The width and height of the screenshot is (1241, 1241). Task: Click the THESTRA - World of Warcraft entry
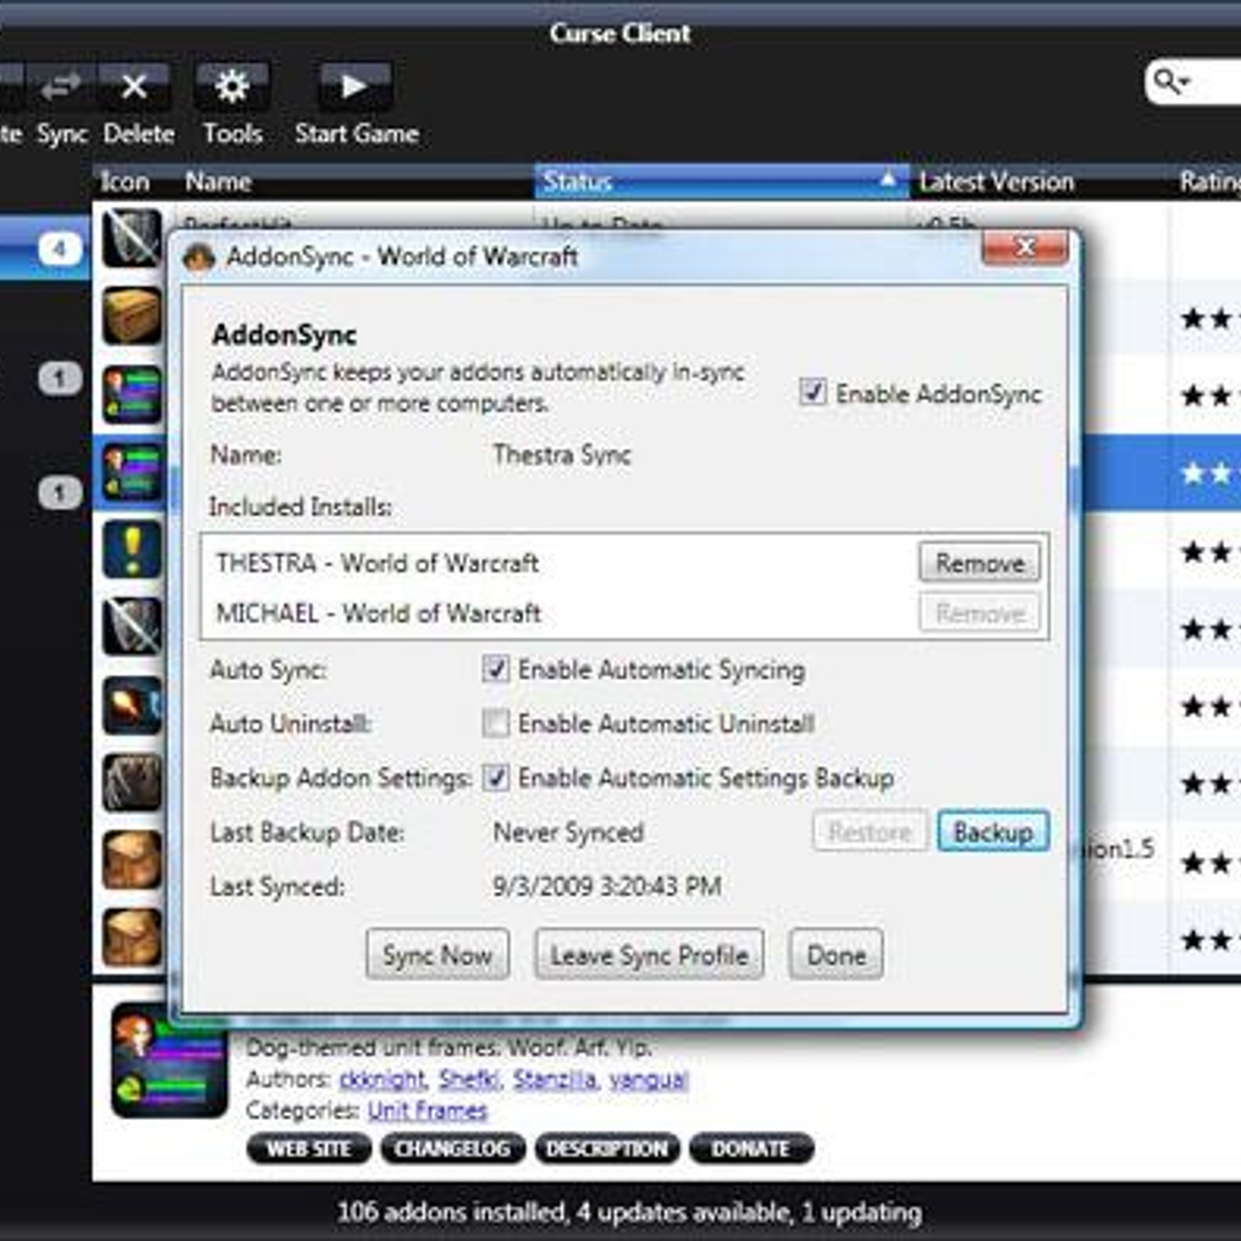pos(377,562)
